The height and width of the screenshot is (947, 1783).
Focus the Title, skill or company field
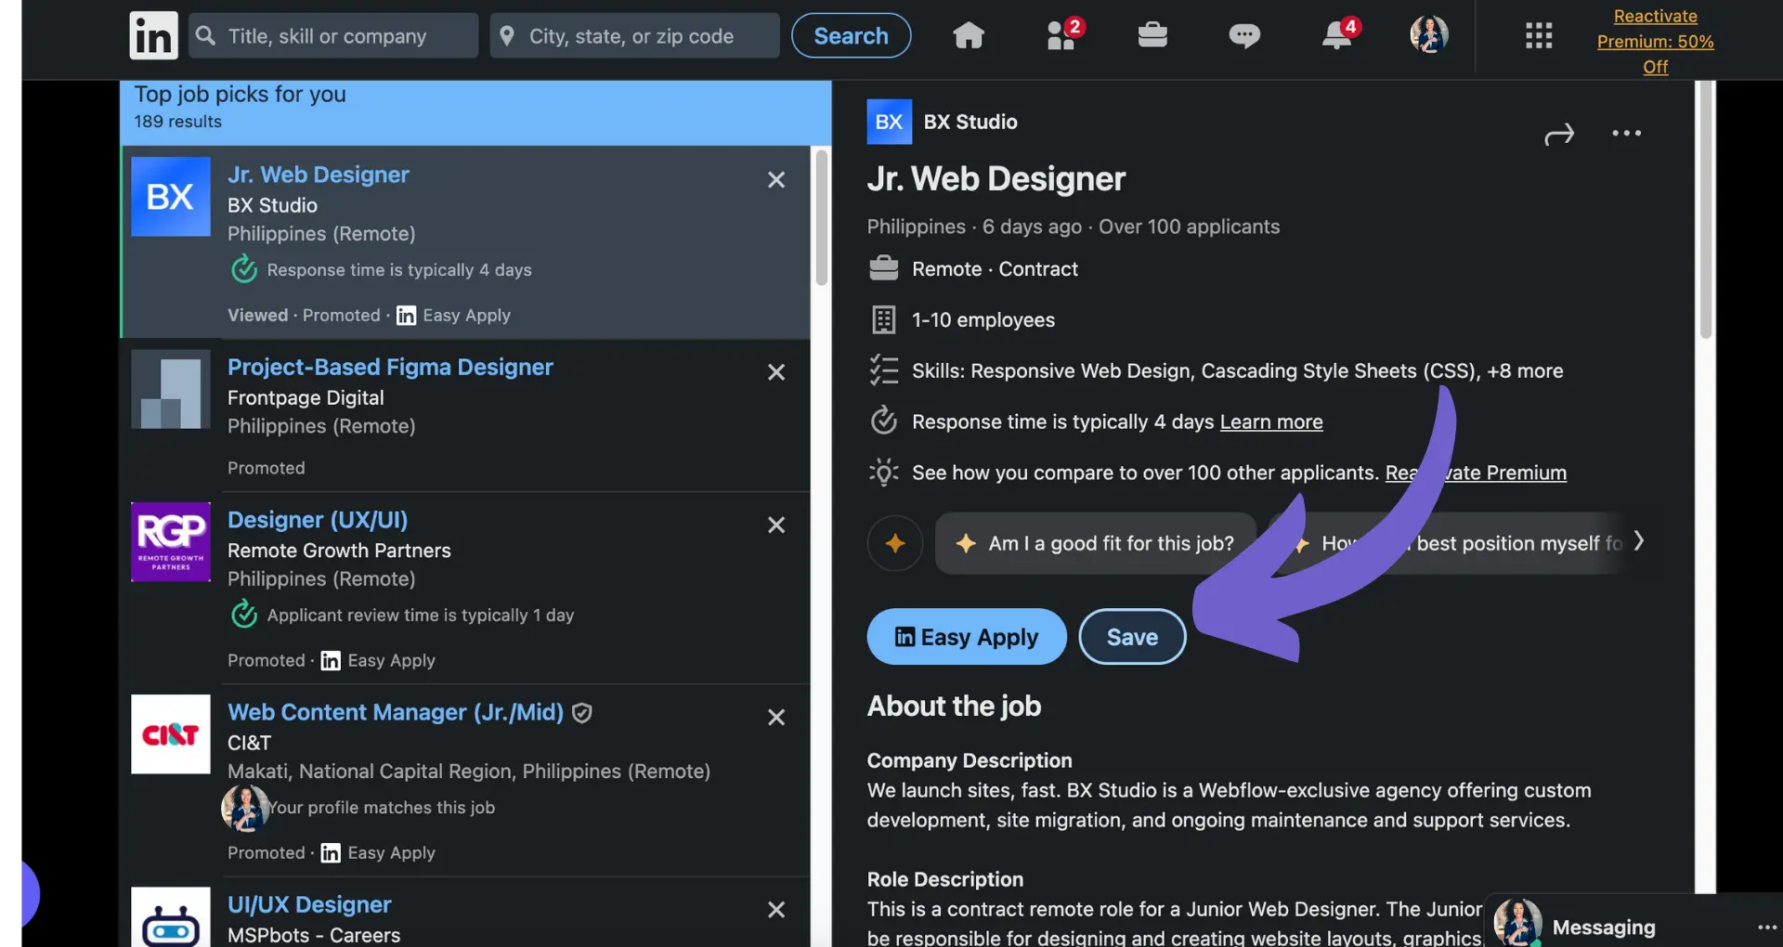(333, 35)
